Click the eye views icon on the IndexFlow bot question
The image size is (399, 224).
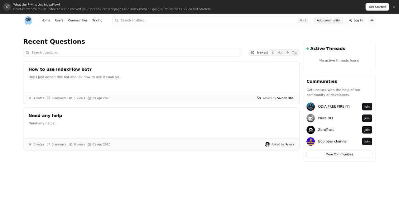[x=70, y=98]
